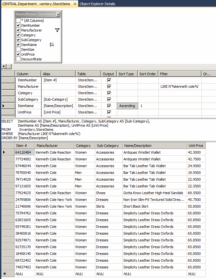The width and height of the screenshot is (216, 279).
Task: Toggle Output checkbox for UnitPrice criteria row
Action: 109,112
